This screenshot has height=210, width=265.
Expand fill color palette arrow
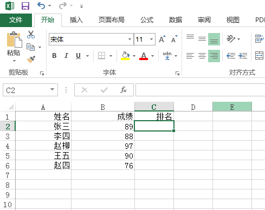[134, 56]
